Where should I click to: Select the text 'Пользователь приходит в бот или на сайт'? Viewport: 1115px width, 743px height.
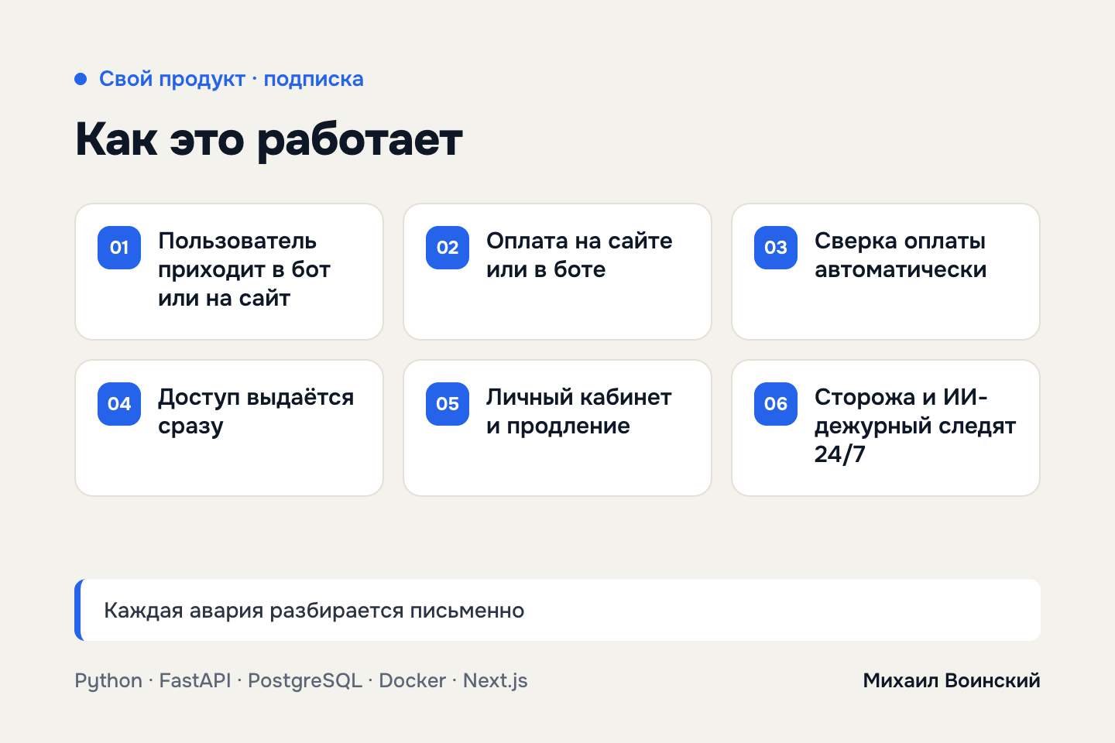(244, 269)
